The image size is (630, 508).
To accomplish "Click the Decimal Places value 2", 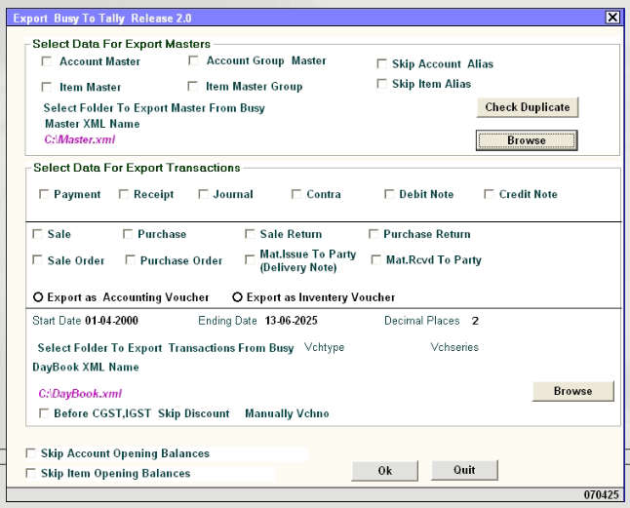I will (x=475, y=321).
